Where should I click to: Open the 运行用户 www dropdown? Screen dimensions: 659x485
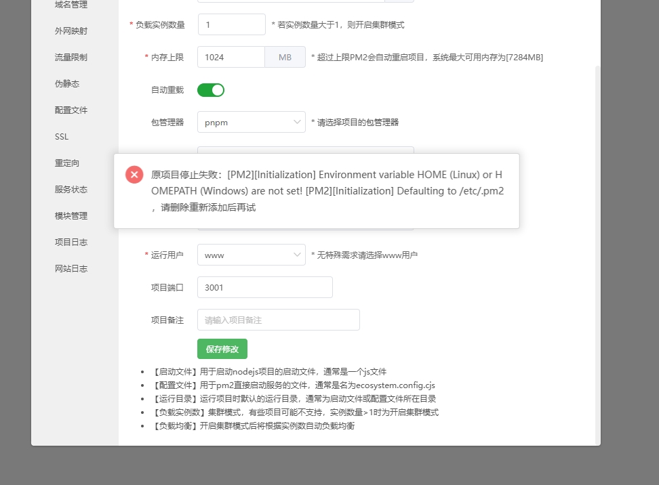tap(252, 255)
